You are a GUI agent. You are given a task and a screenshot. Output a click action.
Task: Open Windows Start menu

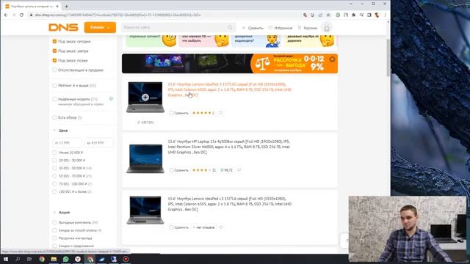[6, 259]
